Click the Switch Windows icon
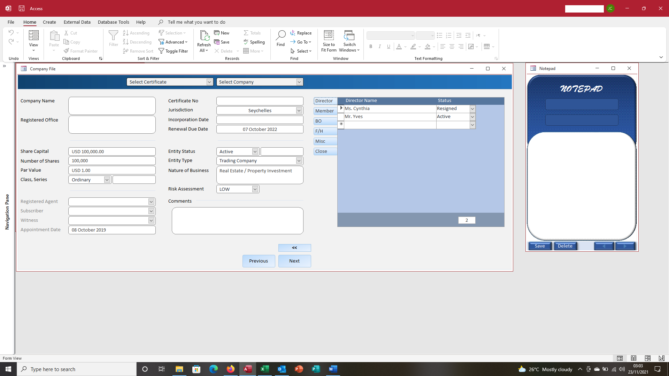The image size is (669, 376). pyautogui.click(x=349, y=35)
